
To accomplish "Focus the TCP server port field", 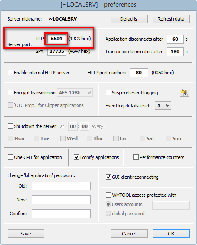I will point(57,39).
